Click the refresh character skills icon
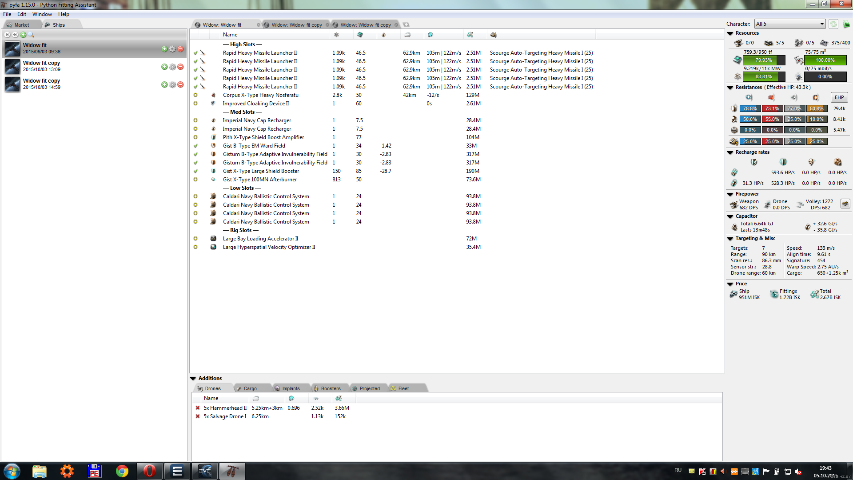The image size is (853, 480). click(x=833, y=24)
